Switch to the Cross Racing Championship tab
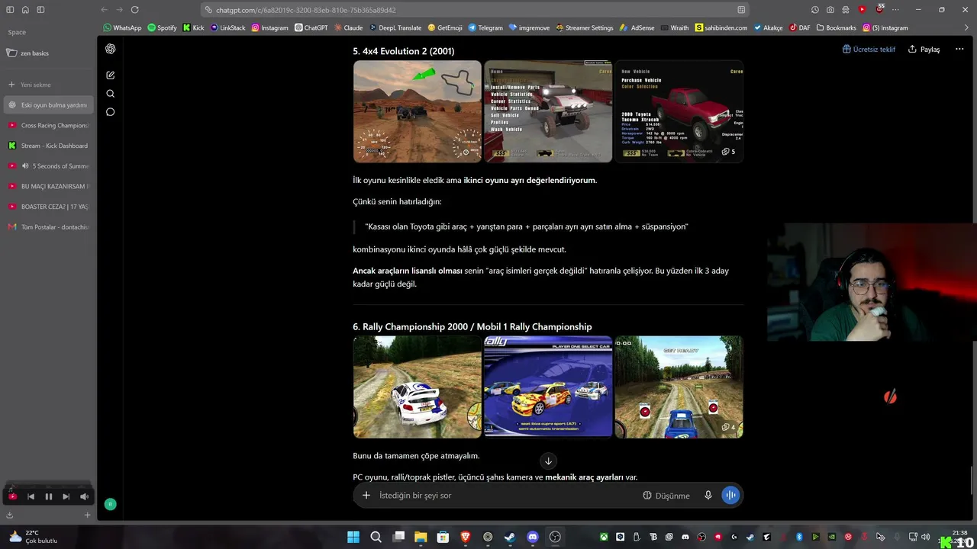Screen dimensions: 977x549 48,125
